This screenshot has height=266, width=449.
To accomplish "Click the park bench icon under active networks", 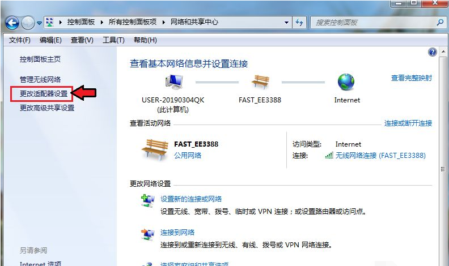I will [155, 150].
